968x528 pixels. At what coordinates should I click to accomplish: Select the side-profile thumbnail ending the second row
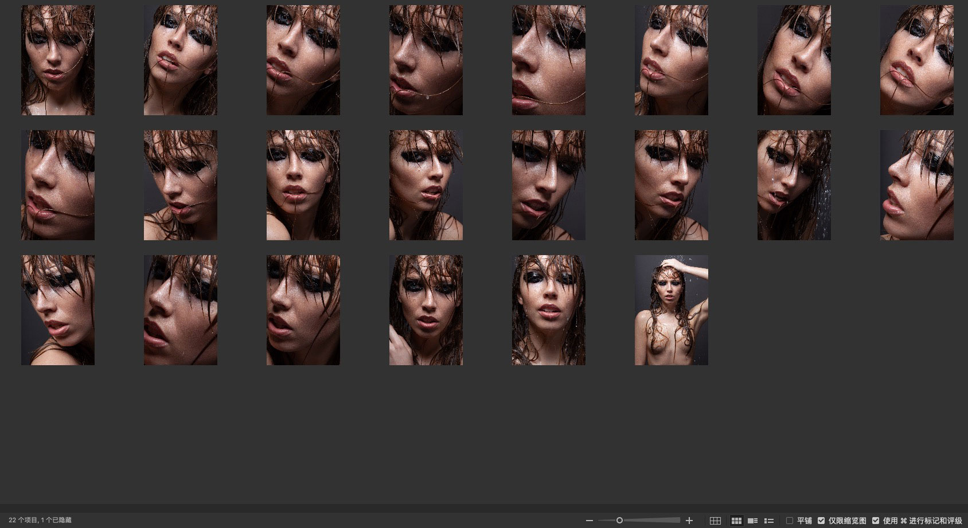click(x=916, y=185)
